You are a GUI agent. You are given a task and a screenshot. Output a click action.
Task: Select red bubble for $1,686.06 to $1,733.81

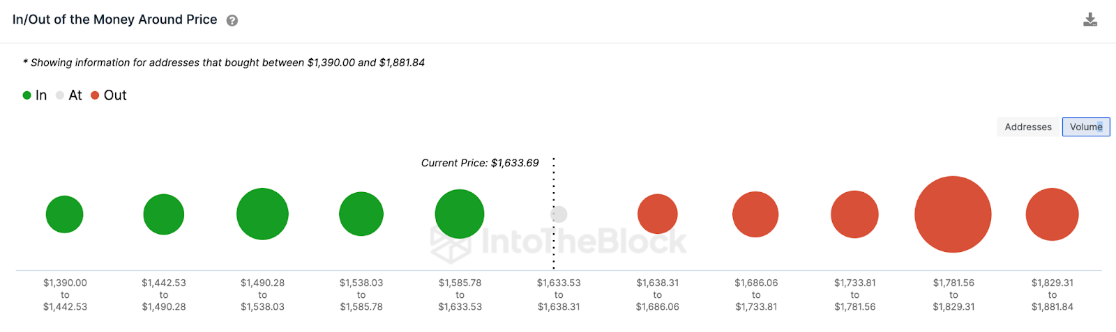(x=755, y=214)
